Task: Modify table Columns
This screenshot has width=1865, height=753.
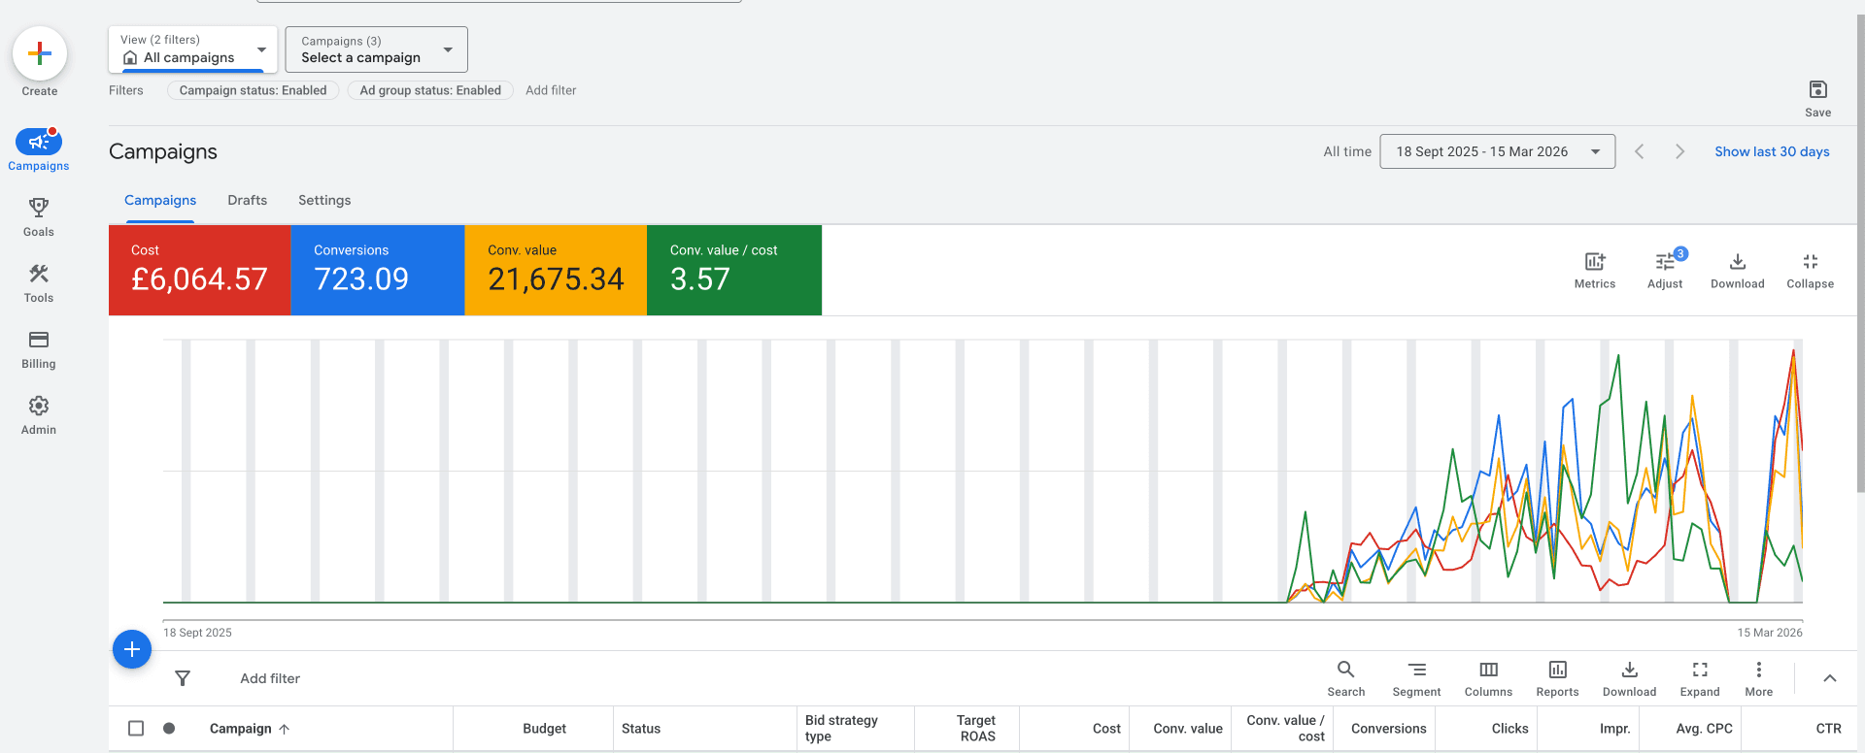Action: [x=1488, y=678]
